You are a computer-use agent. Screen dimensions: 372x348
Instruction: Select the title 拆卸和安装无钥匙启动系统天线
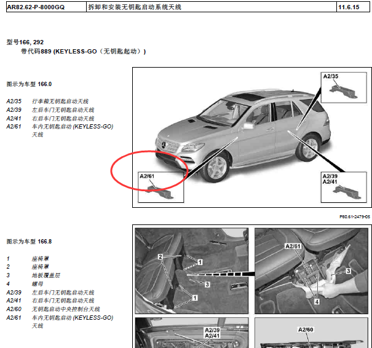point(135,7)
